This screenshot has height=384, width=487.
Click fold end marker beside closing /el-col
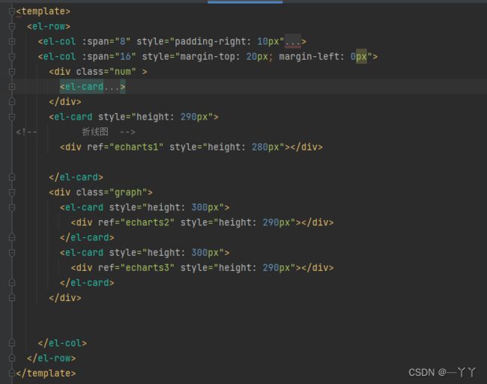point(12,344)
